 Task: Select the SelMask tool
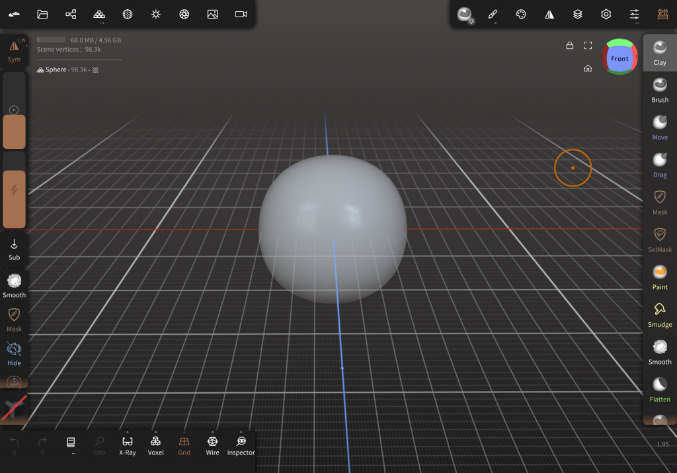pyautogui.click(x=660, y=240)
